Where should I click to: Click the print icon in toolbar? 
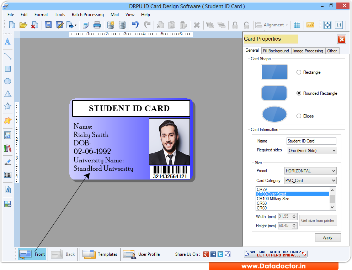[x=97, y=25]
